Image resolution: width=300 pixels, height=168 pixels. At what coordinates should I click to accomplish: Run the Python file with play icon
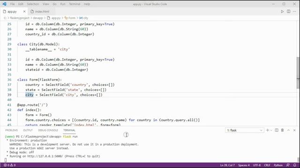click(282, 12)
